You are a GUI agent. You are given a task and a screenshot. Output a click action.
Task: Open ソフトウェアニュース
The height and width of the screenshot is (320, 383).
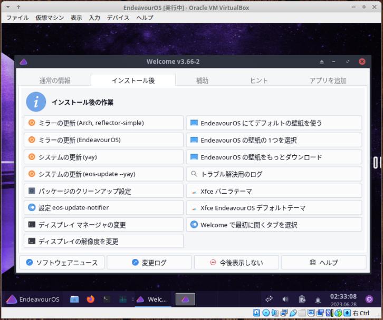(x=62, y=262)
